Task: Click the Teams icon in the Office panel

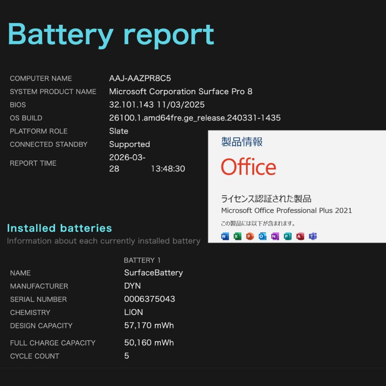Action: pos(313,236)
